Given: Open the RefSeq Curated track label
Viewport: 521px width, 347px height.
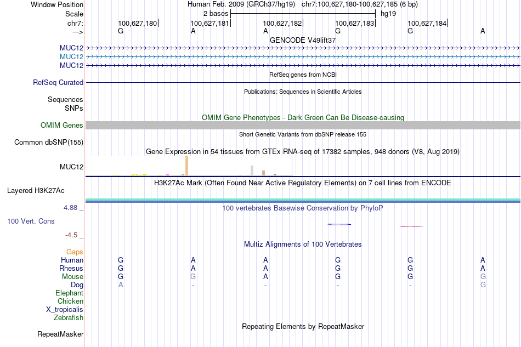Looking at the screenshot, I should click(58, 82).
